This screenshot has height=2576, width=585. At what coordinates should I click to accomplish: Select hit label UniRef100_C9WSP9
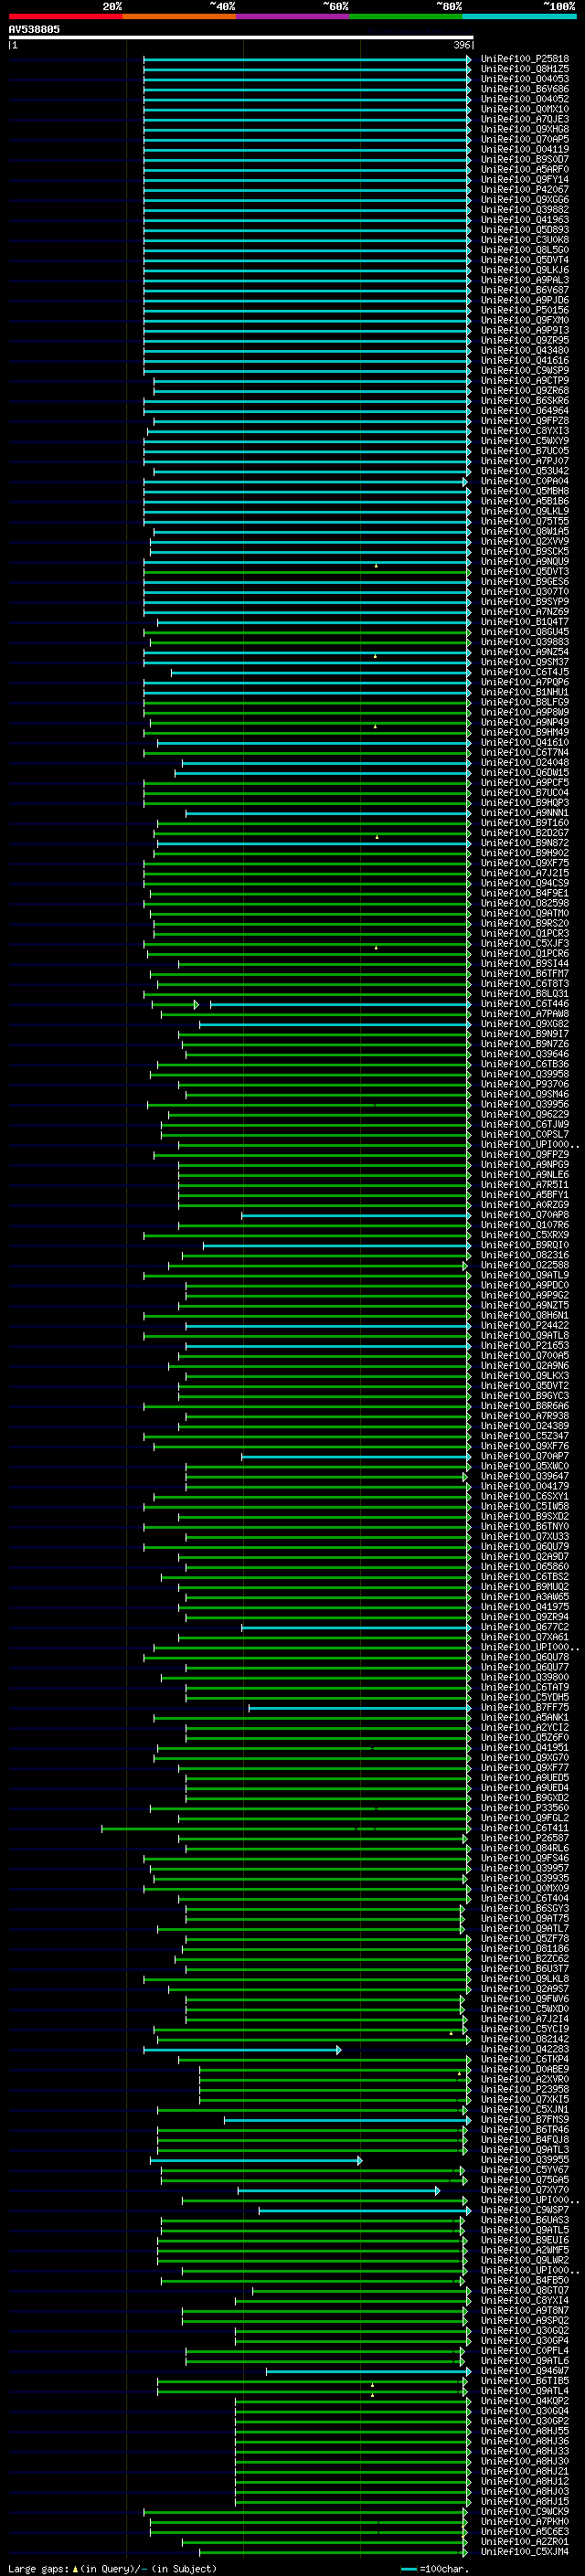pos(525,371)
